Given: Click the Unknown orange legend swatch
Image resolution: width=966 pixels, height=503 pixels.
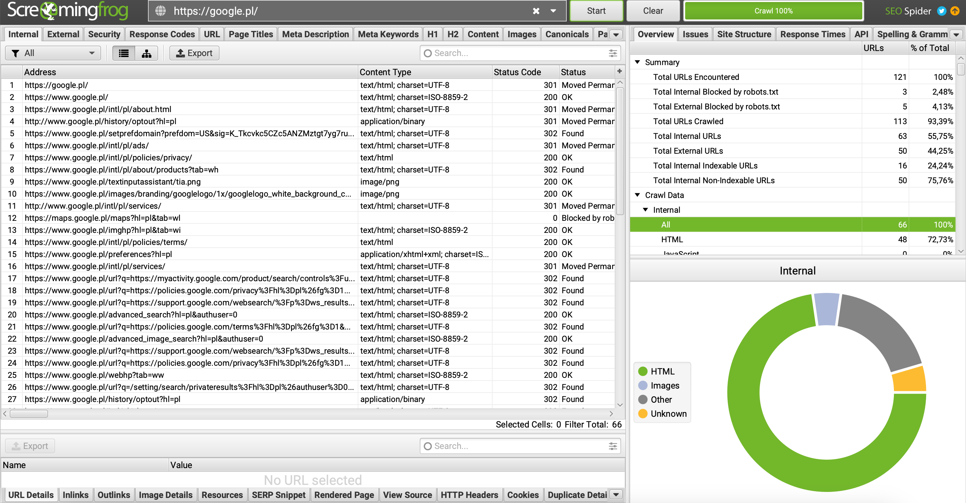Looking at the screenshot, I should click(643, 413).
